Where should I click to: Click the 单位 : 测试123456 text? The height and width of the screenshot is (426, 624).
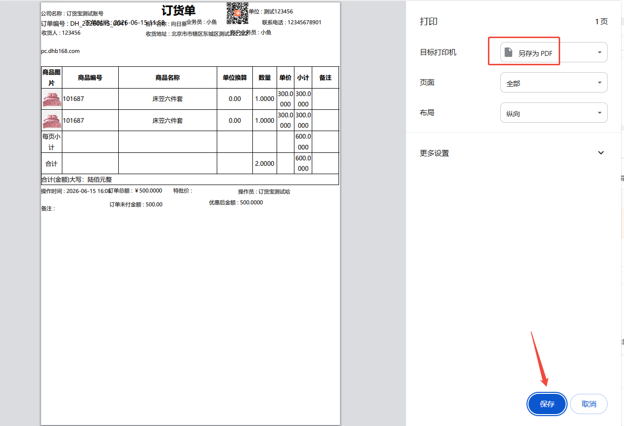click(x=271, y=11)
